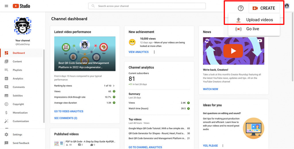Click GO TO VIDEO ANALYTICS link

(x=69, y=111)
